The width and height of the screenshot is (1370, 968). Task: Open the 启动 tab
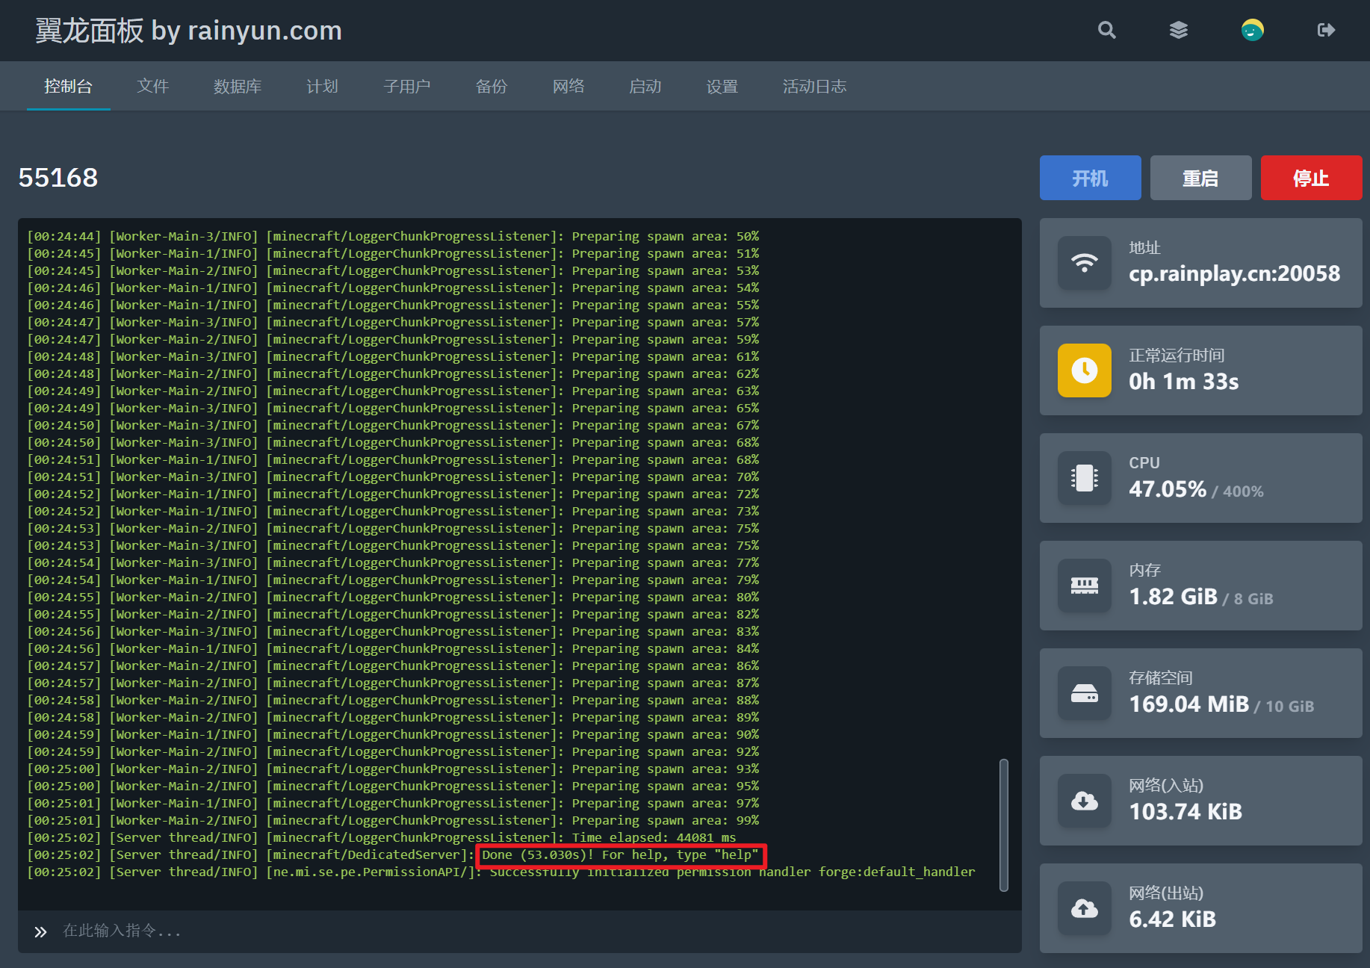645,87
